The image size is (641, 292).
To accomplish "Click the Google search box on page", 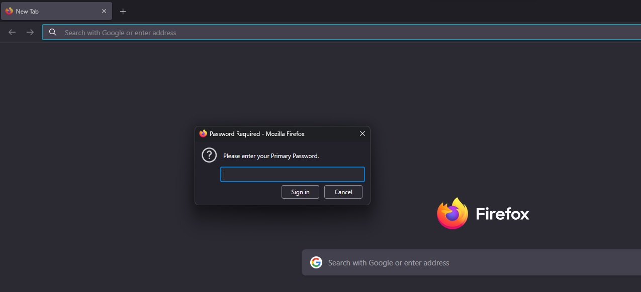I will coord(471,262).
